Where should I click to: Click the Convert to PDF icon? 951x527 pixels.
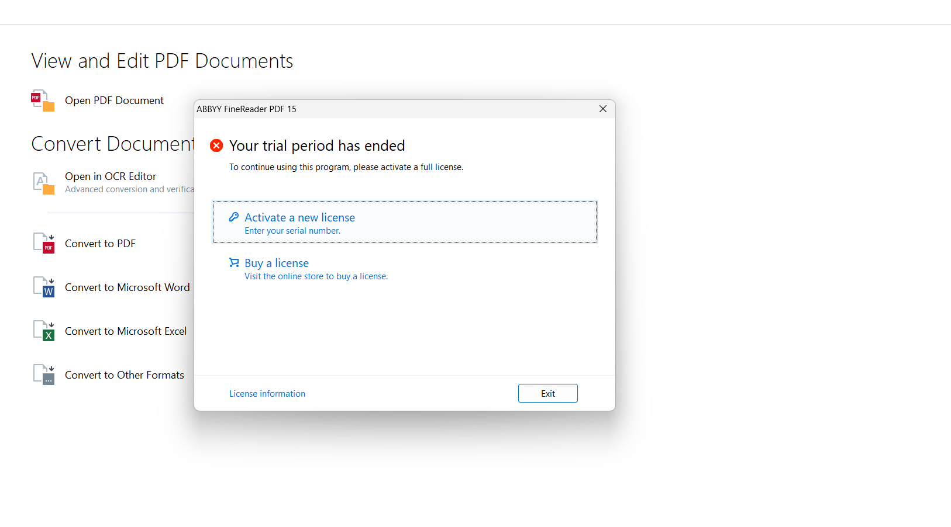click(44, 243)
